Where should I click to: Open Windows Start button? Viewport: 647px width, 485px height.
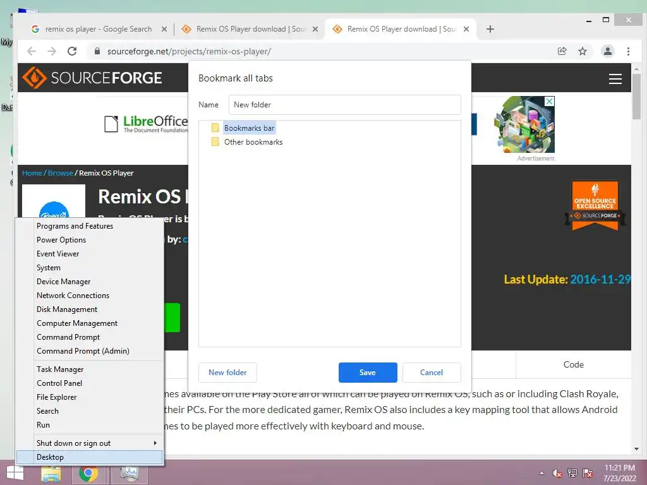pyautogui.click(x=15, y=474)
